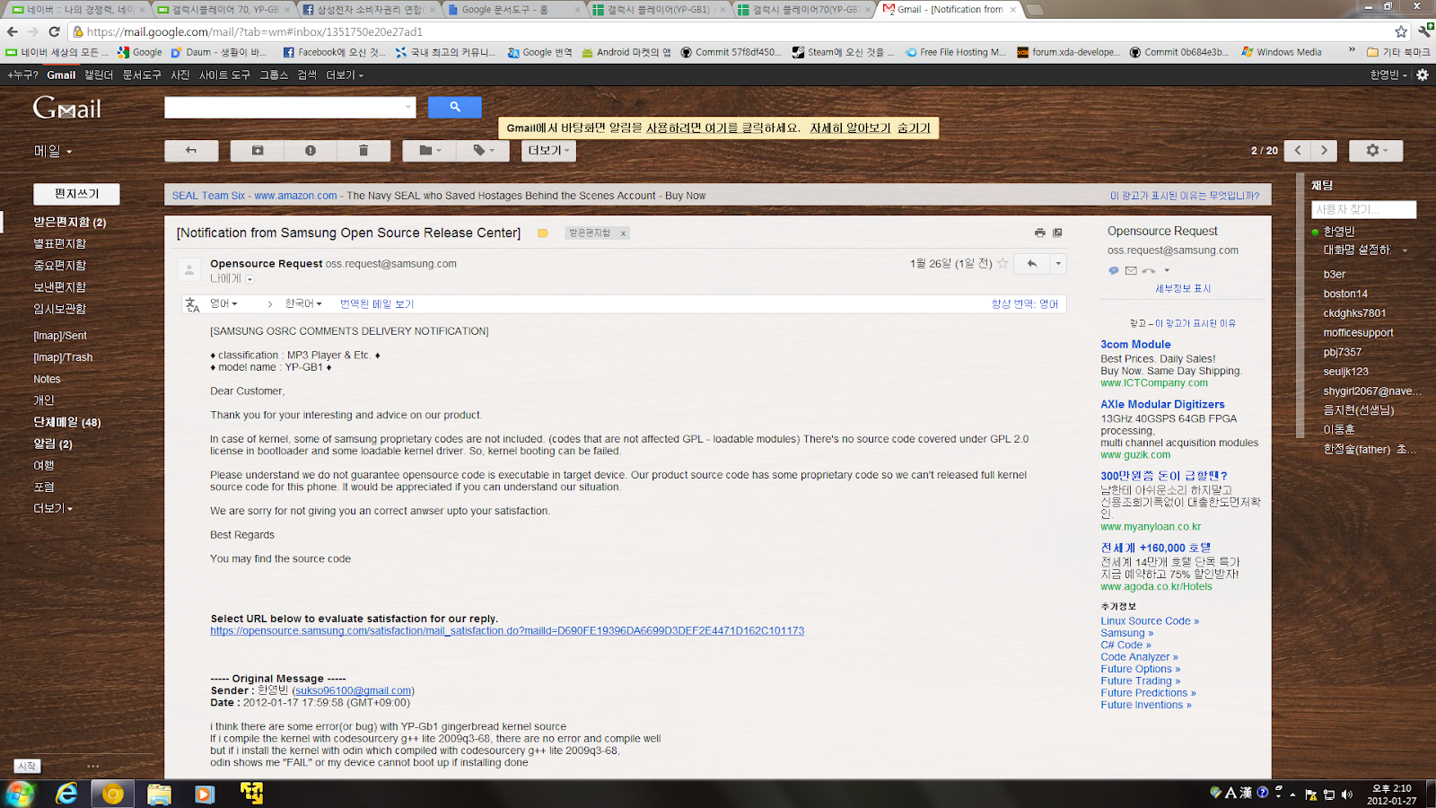This screenshot has height=808, width=1436.
Task: Bookmark page with star in address bar
Action: point(1401,31)
